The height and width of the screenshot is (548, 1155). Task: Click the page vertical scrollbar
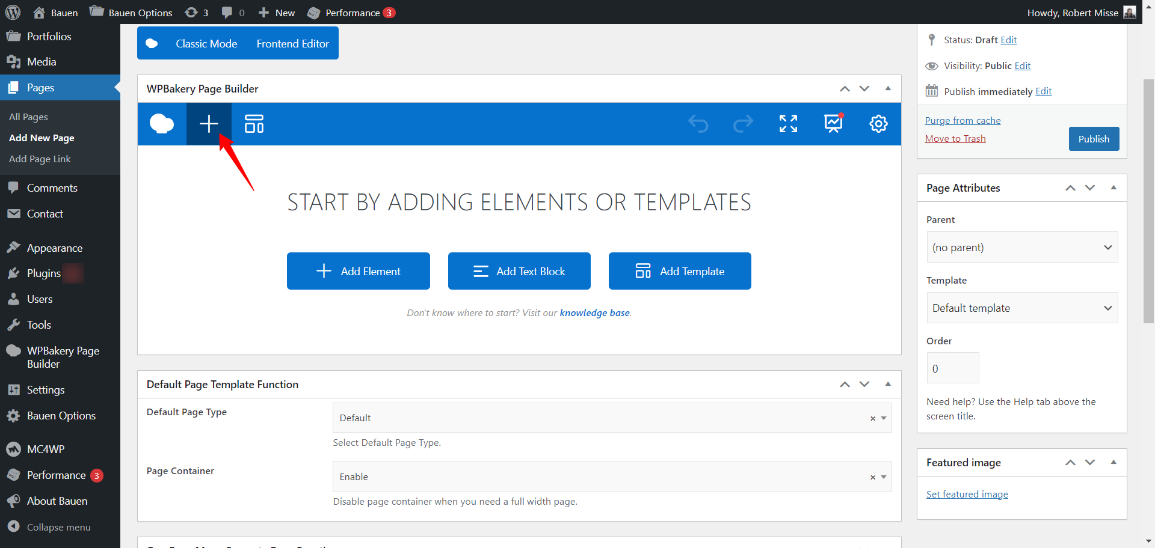pos(1148,201)
